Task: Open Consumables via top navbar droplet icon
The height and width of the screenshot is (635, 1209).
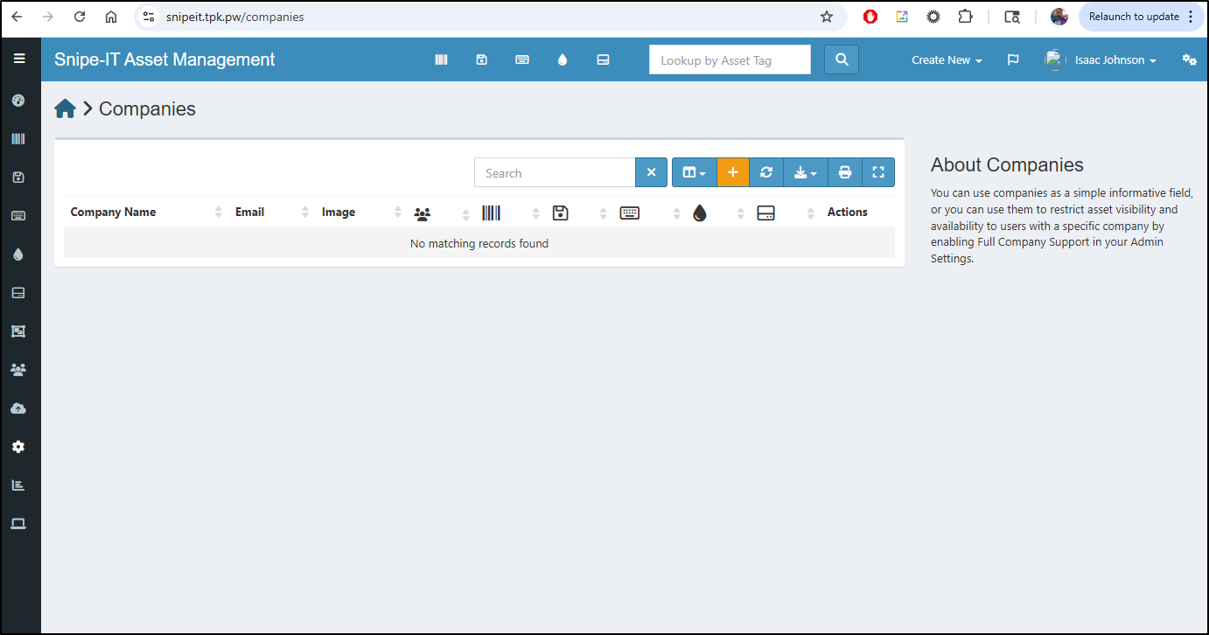Action: tap(562, 59)
